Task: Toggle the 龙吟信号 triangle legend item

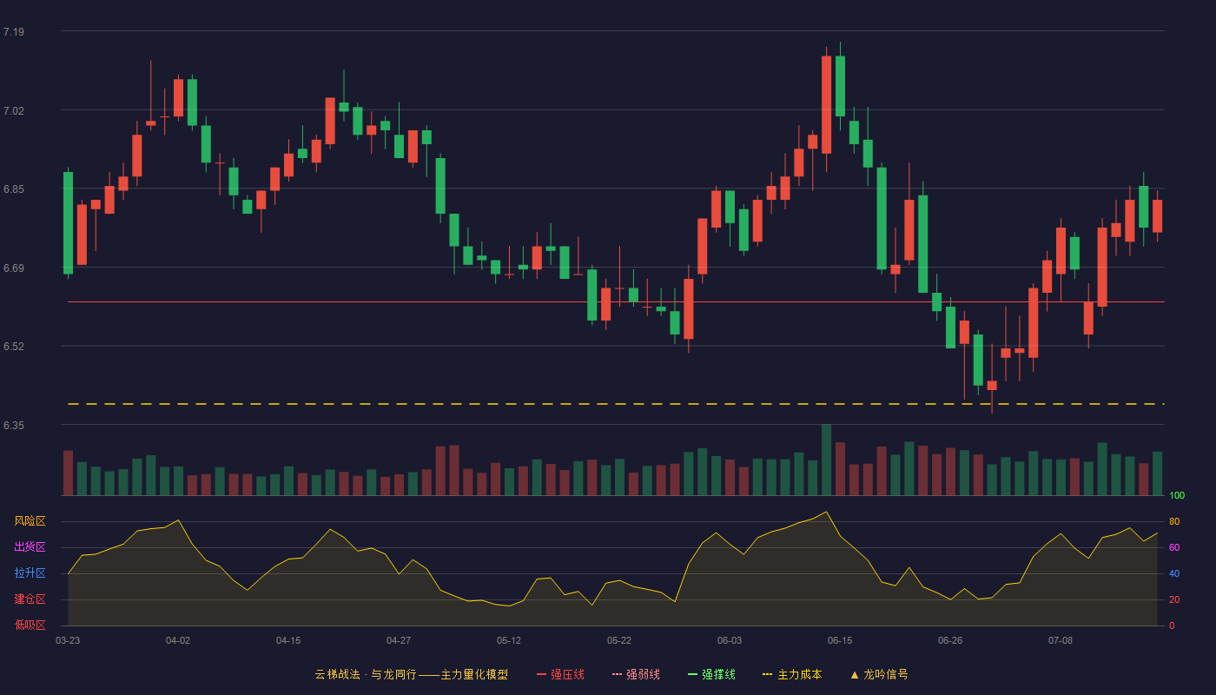Action: [x=879, y=674]
